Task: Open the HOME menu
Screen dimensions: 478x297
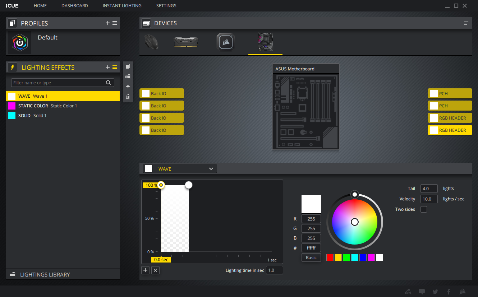Action: 40,6
